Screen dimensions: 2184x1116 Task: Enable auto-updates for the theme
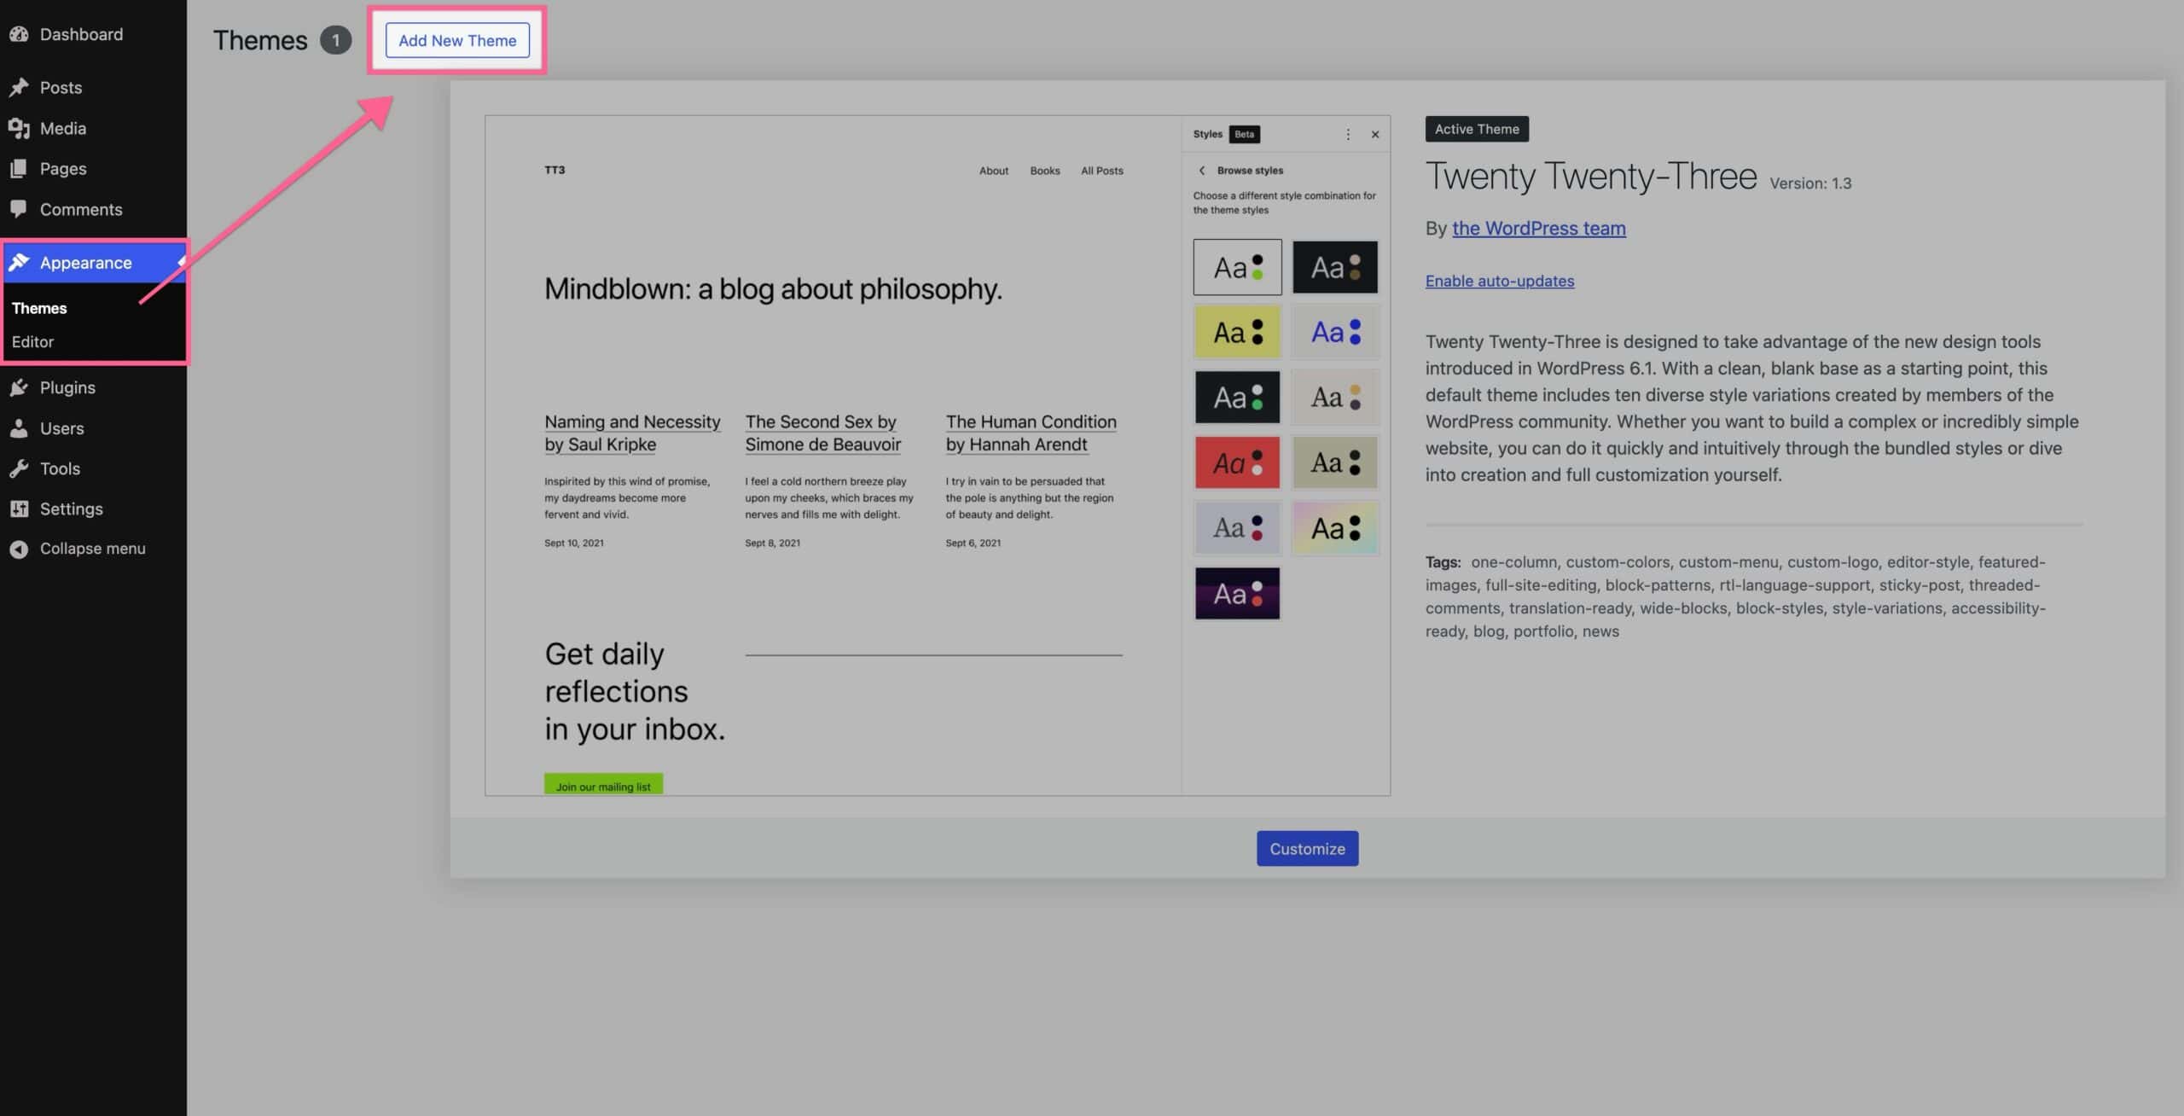click(x=1499, y=281)
